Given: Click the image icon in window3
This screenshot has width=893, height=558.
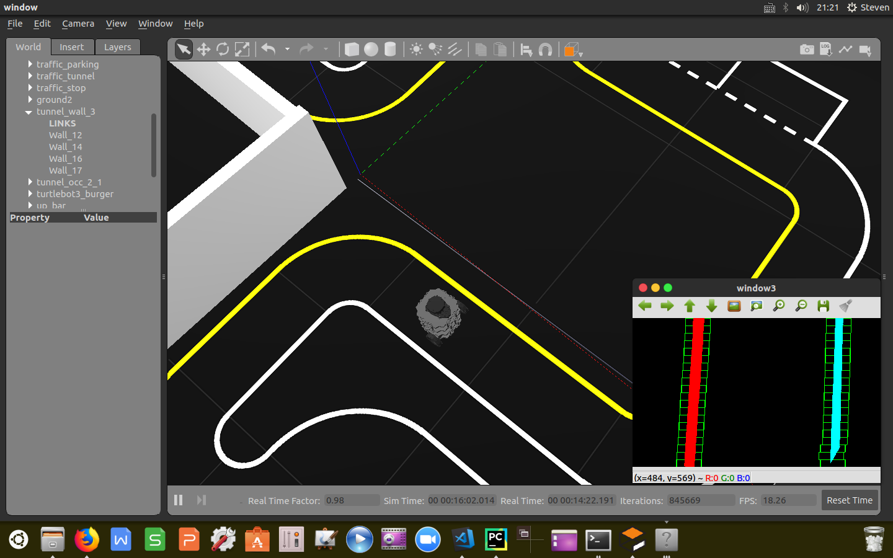Looking at the screenshot, I should coord(734,306).
